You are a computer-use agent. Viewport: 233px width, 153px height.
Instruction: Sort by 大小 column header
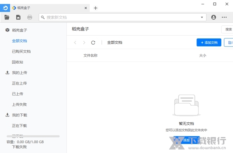point(203,56)
